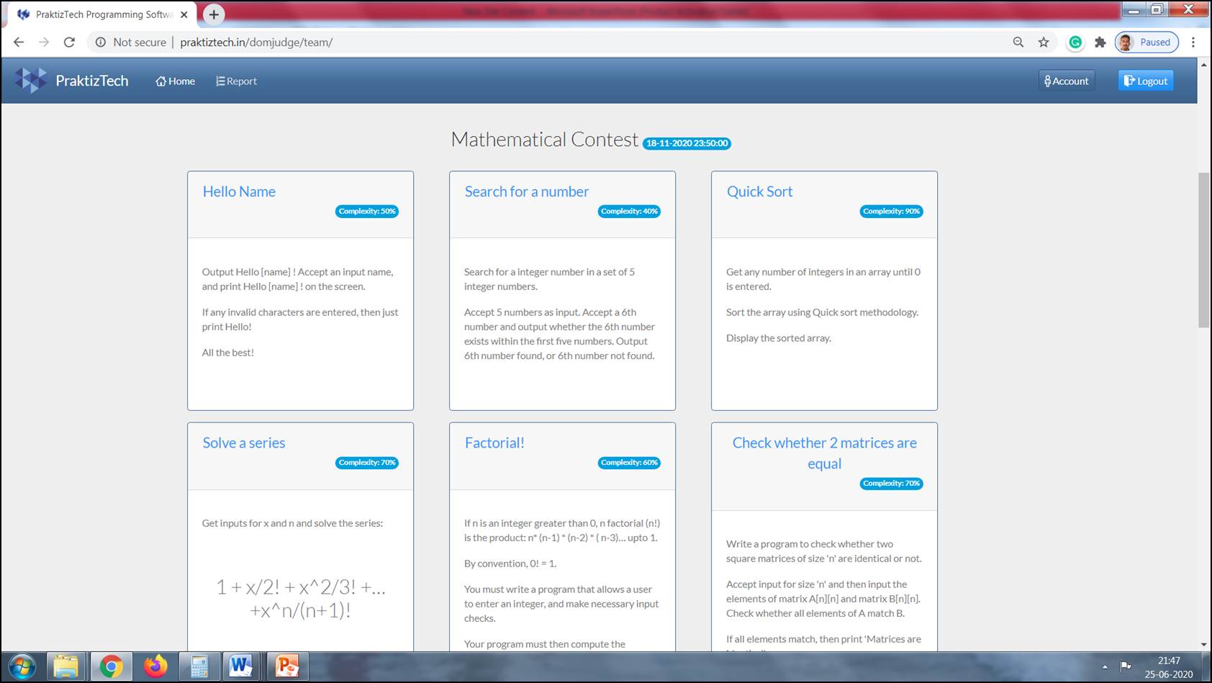Screen dimensions: 1212x683
Task: Click the Mathematical Contest heading
Action: [x=545, y=139]
